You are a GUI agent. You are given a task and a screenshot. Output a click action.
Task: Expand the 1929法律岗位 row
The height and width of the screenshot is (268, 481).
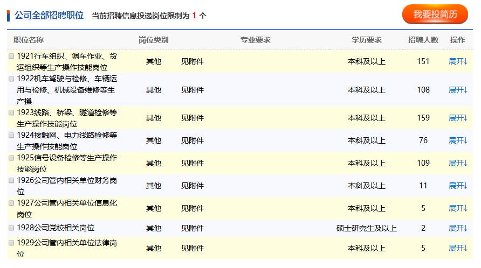[458, 248]
